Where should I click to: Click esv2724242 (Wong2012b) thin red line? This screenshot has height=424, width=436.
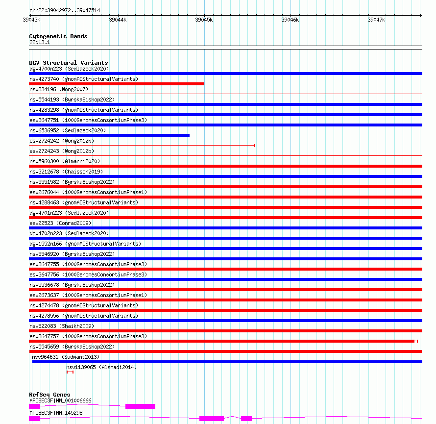(x=142, y=146)
